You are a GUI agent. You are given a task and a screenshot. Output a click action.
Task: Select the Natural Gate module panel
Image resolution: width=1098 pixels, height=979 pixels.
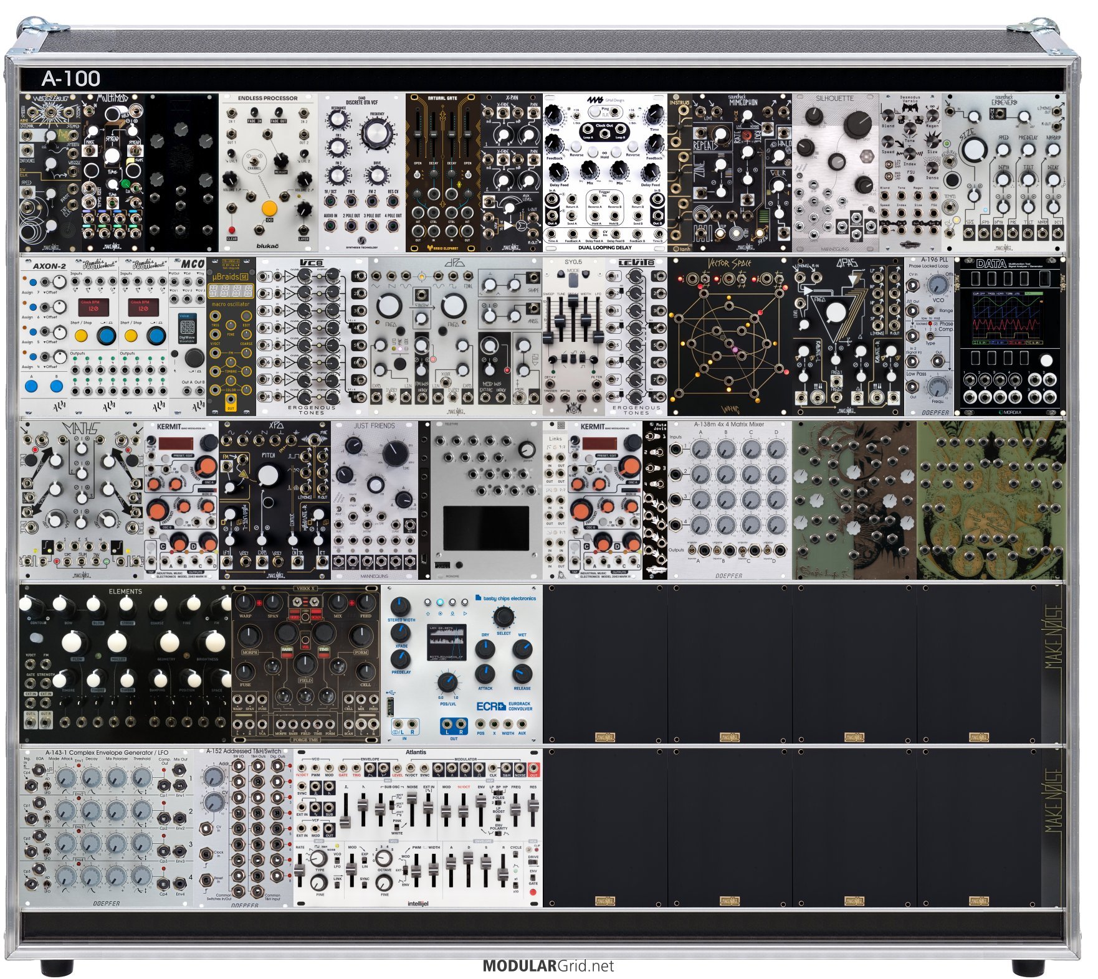[x=443, y=173]
